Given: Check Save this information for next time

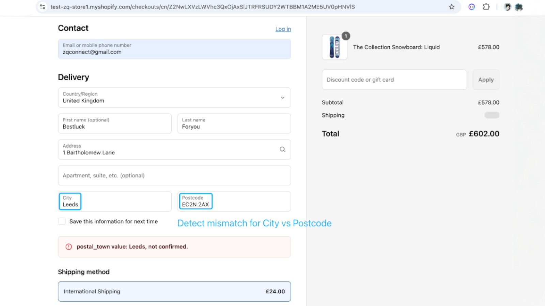Looking at the screenshot, I should [62, 221].
